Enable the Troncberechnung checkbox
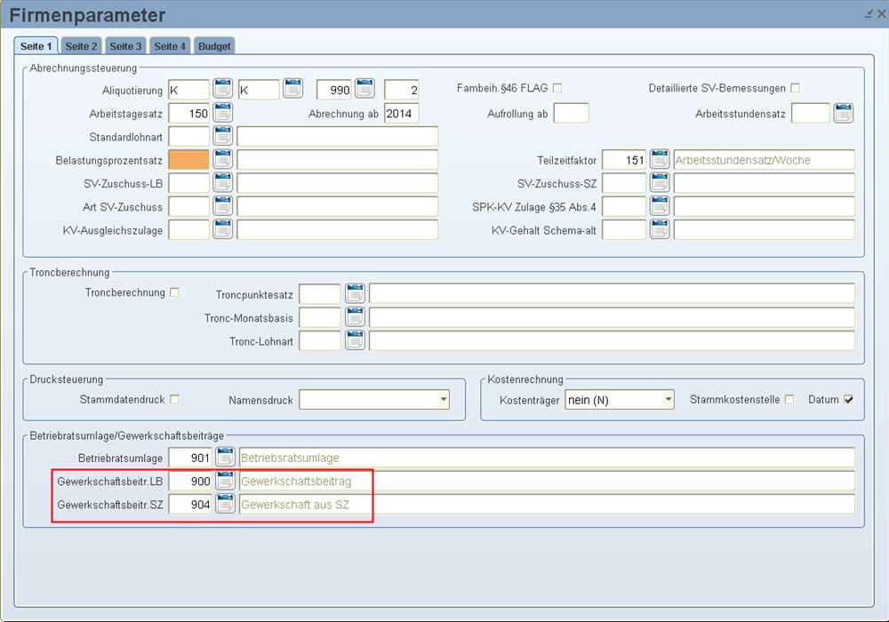 pyautogui.click(x=174, y=292)
